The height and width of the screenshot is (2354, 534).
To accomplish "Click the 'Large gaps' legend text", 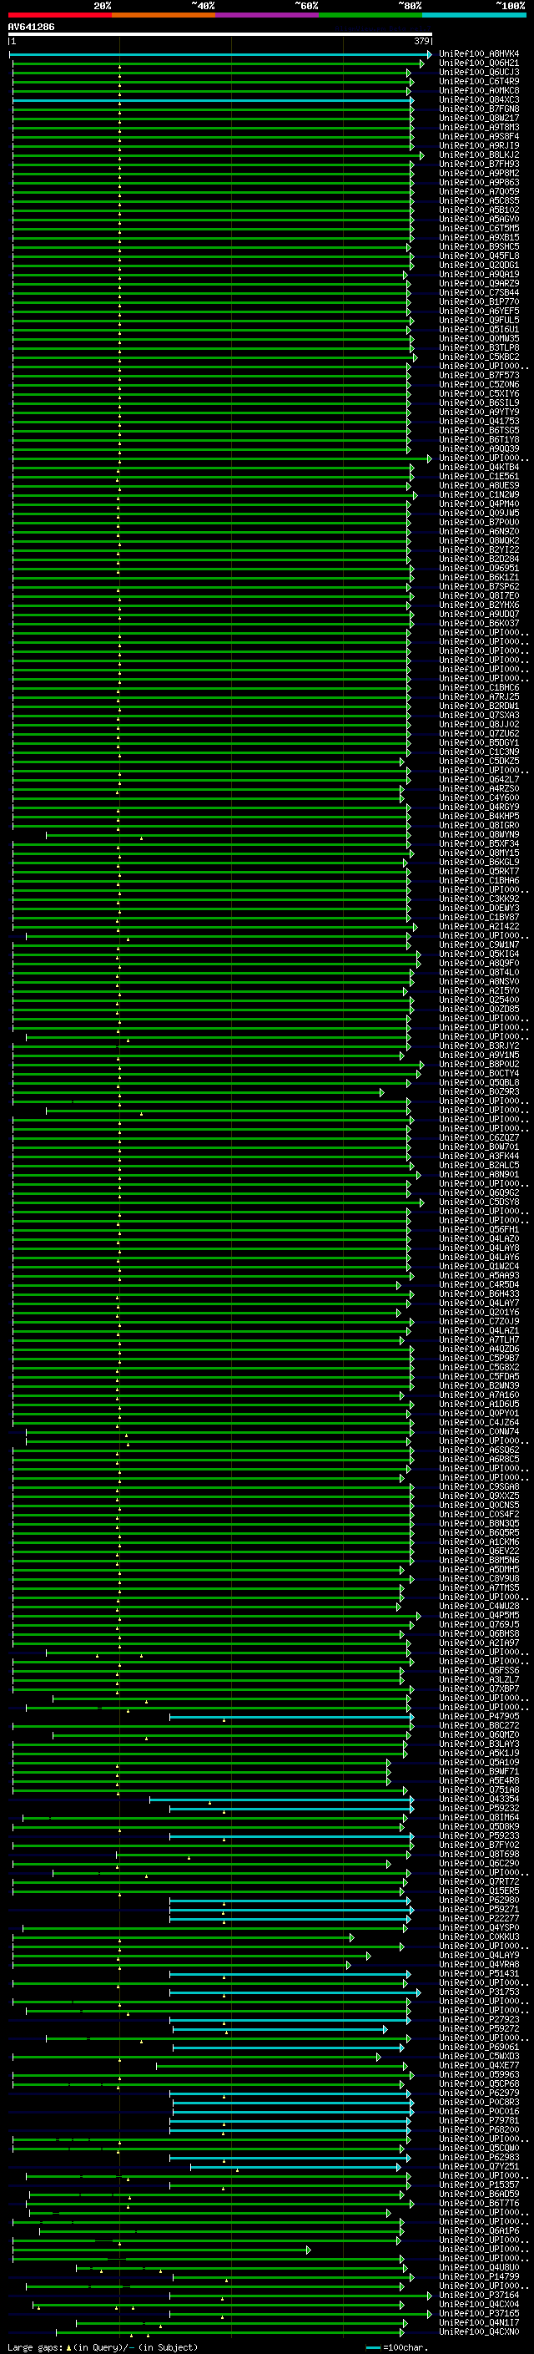I will pyautogui.click(x=35, y=2346).
